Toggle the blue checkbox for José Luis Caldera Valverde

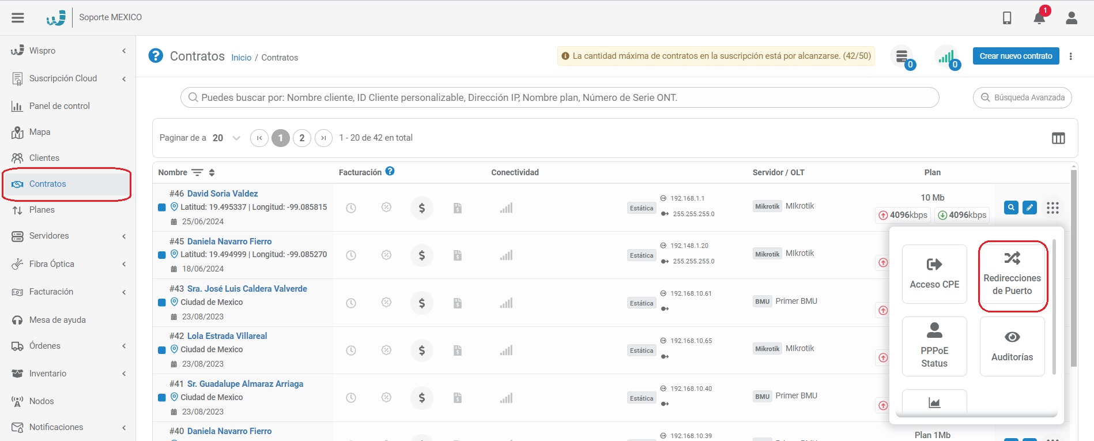tap(162, 303)
